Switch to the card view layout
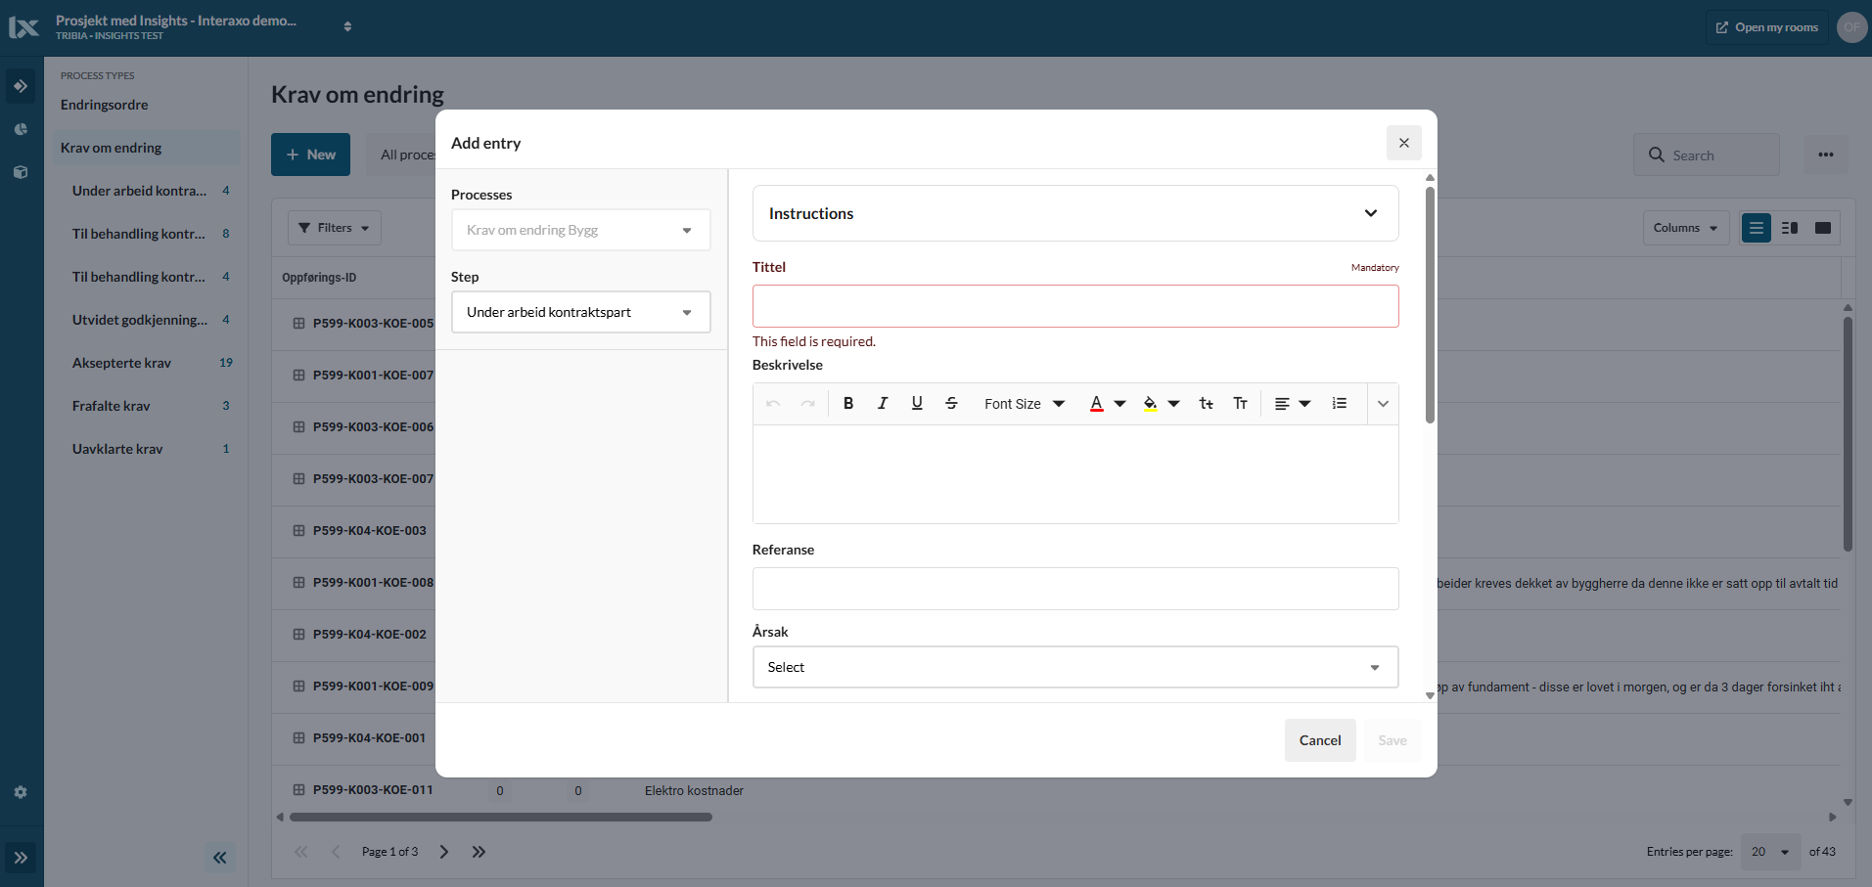 (x=1823, y=228)
